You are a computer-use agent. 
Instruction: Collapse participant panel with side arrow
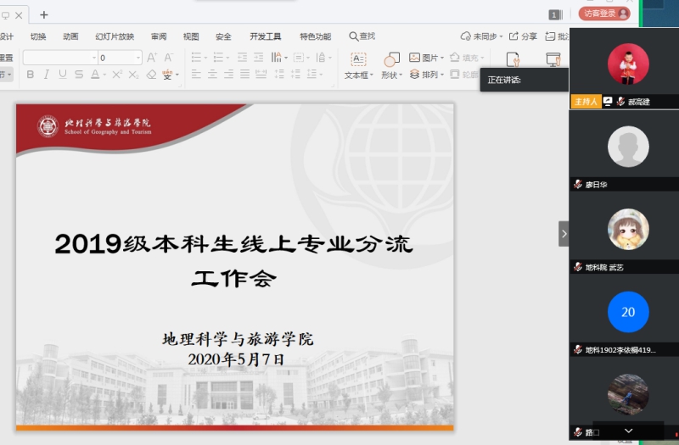click(563, 233)
